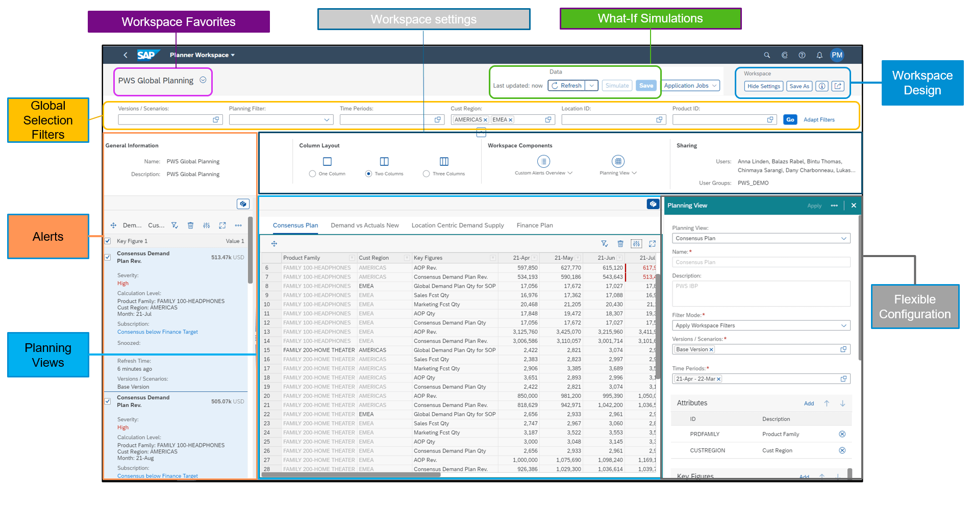This screenshot has width=972, height=507.
Task: Open the Refresh options dropdown arrow
Action: (591, 85)
